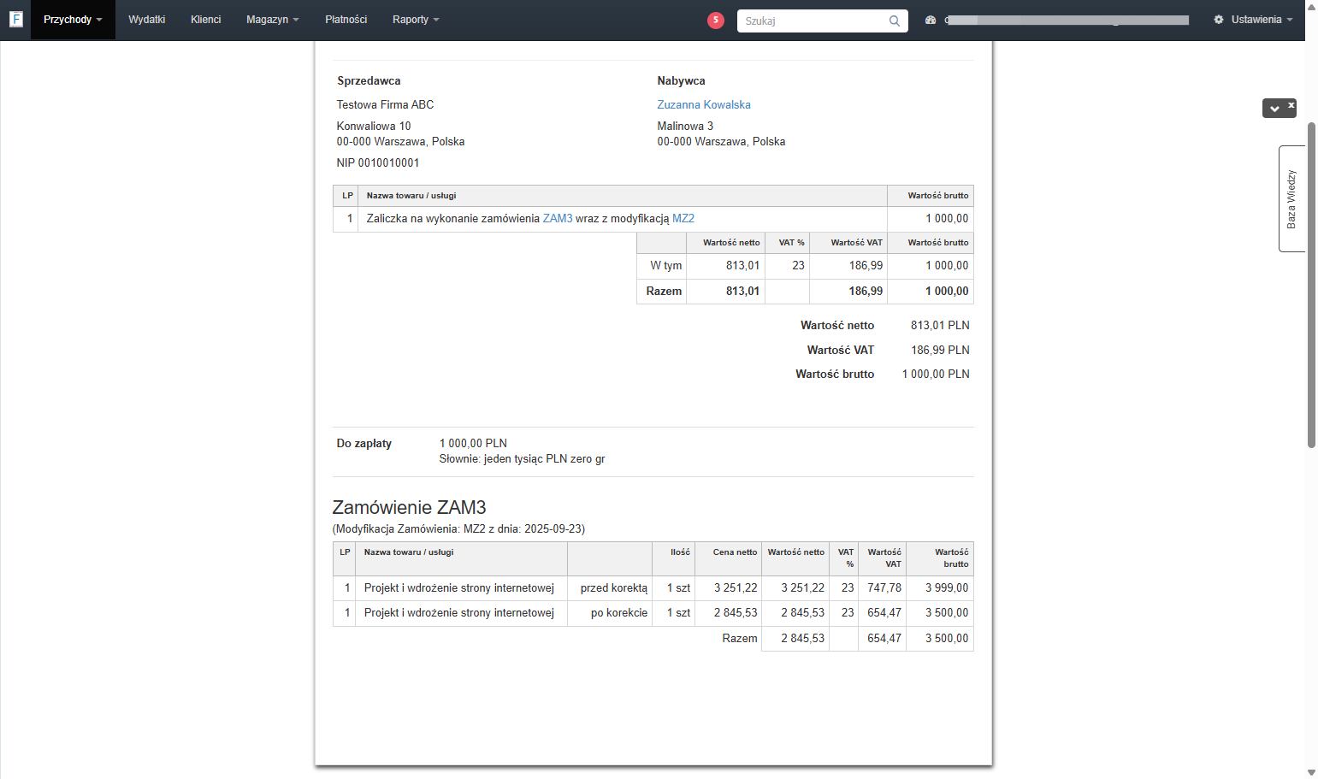1318x779 pixels.
Task: Click the Ustawienia gear icon
Action: point(1219,19)
